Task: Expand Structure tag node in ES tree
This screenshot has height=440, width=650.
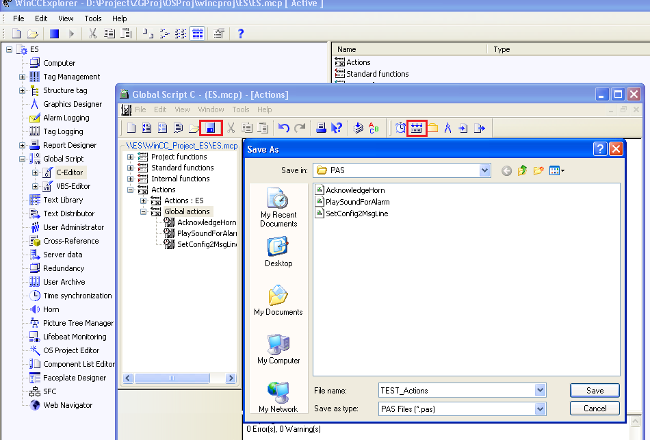Action: pyautogui.click(x=22, y=90)
